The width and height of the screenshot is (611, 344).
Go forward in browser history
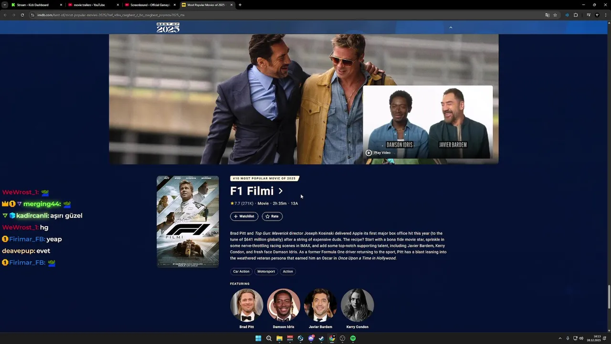(x=14, y=15)
